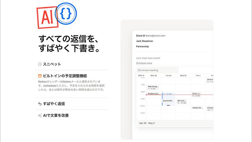252x142 pixels.
Task: Click the 10AM time label
Action: point(142,106)
